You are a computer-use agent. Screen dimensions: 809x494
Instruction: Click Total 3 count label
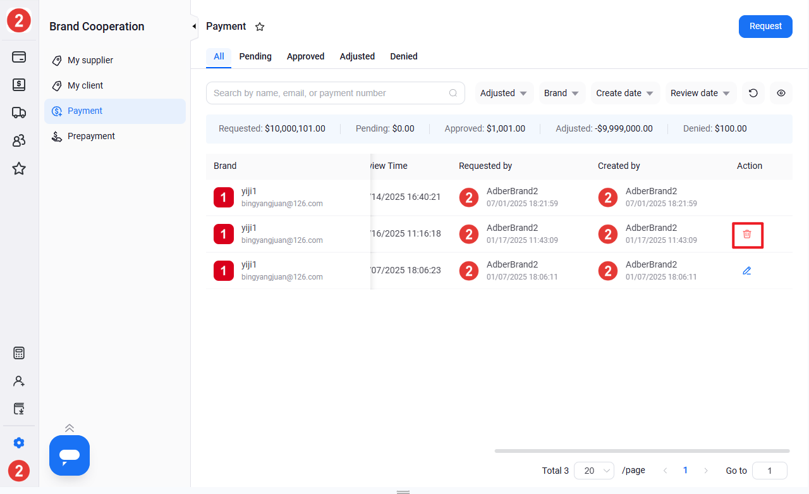(x=556, y=471)
